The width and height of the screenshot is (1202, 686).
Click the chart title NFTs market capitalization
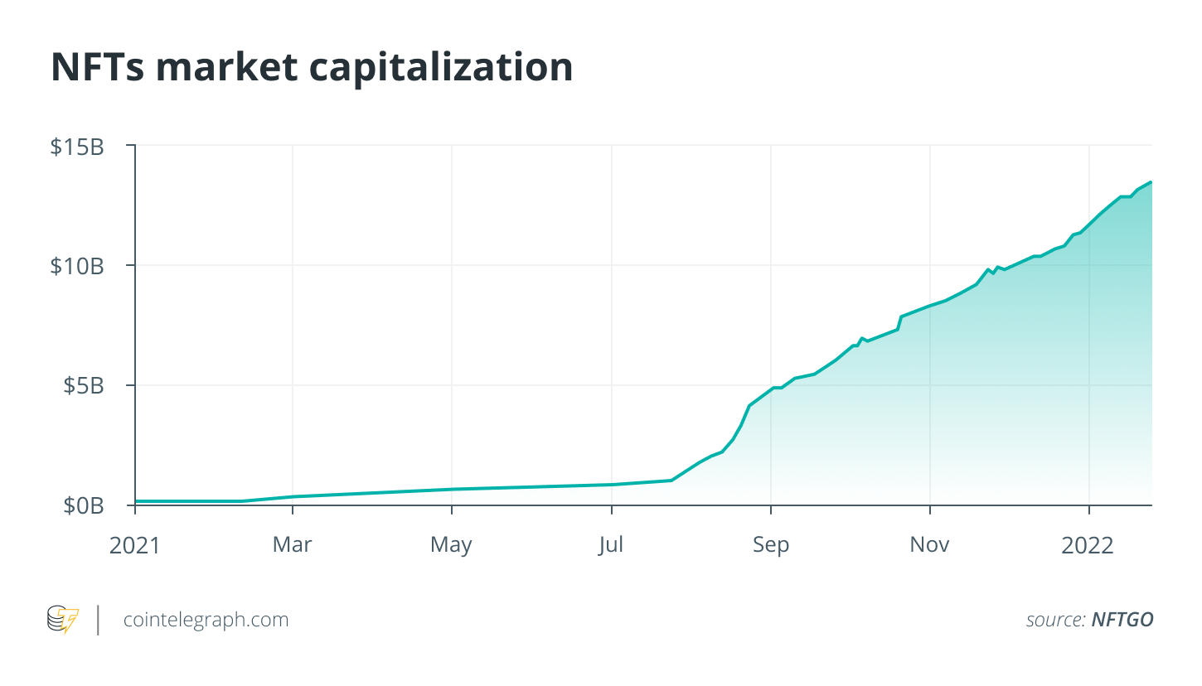312,66
